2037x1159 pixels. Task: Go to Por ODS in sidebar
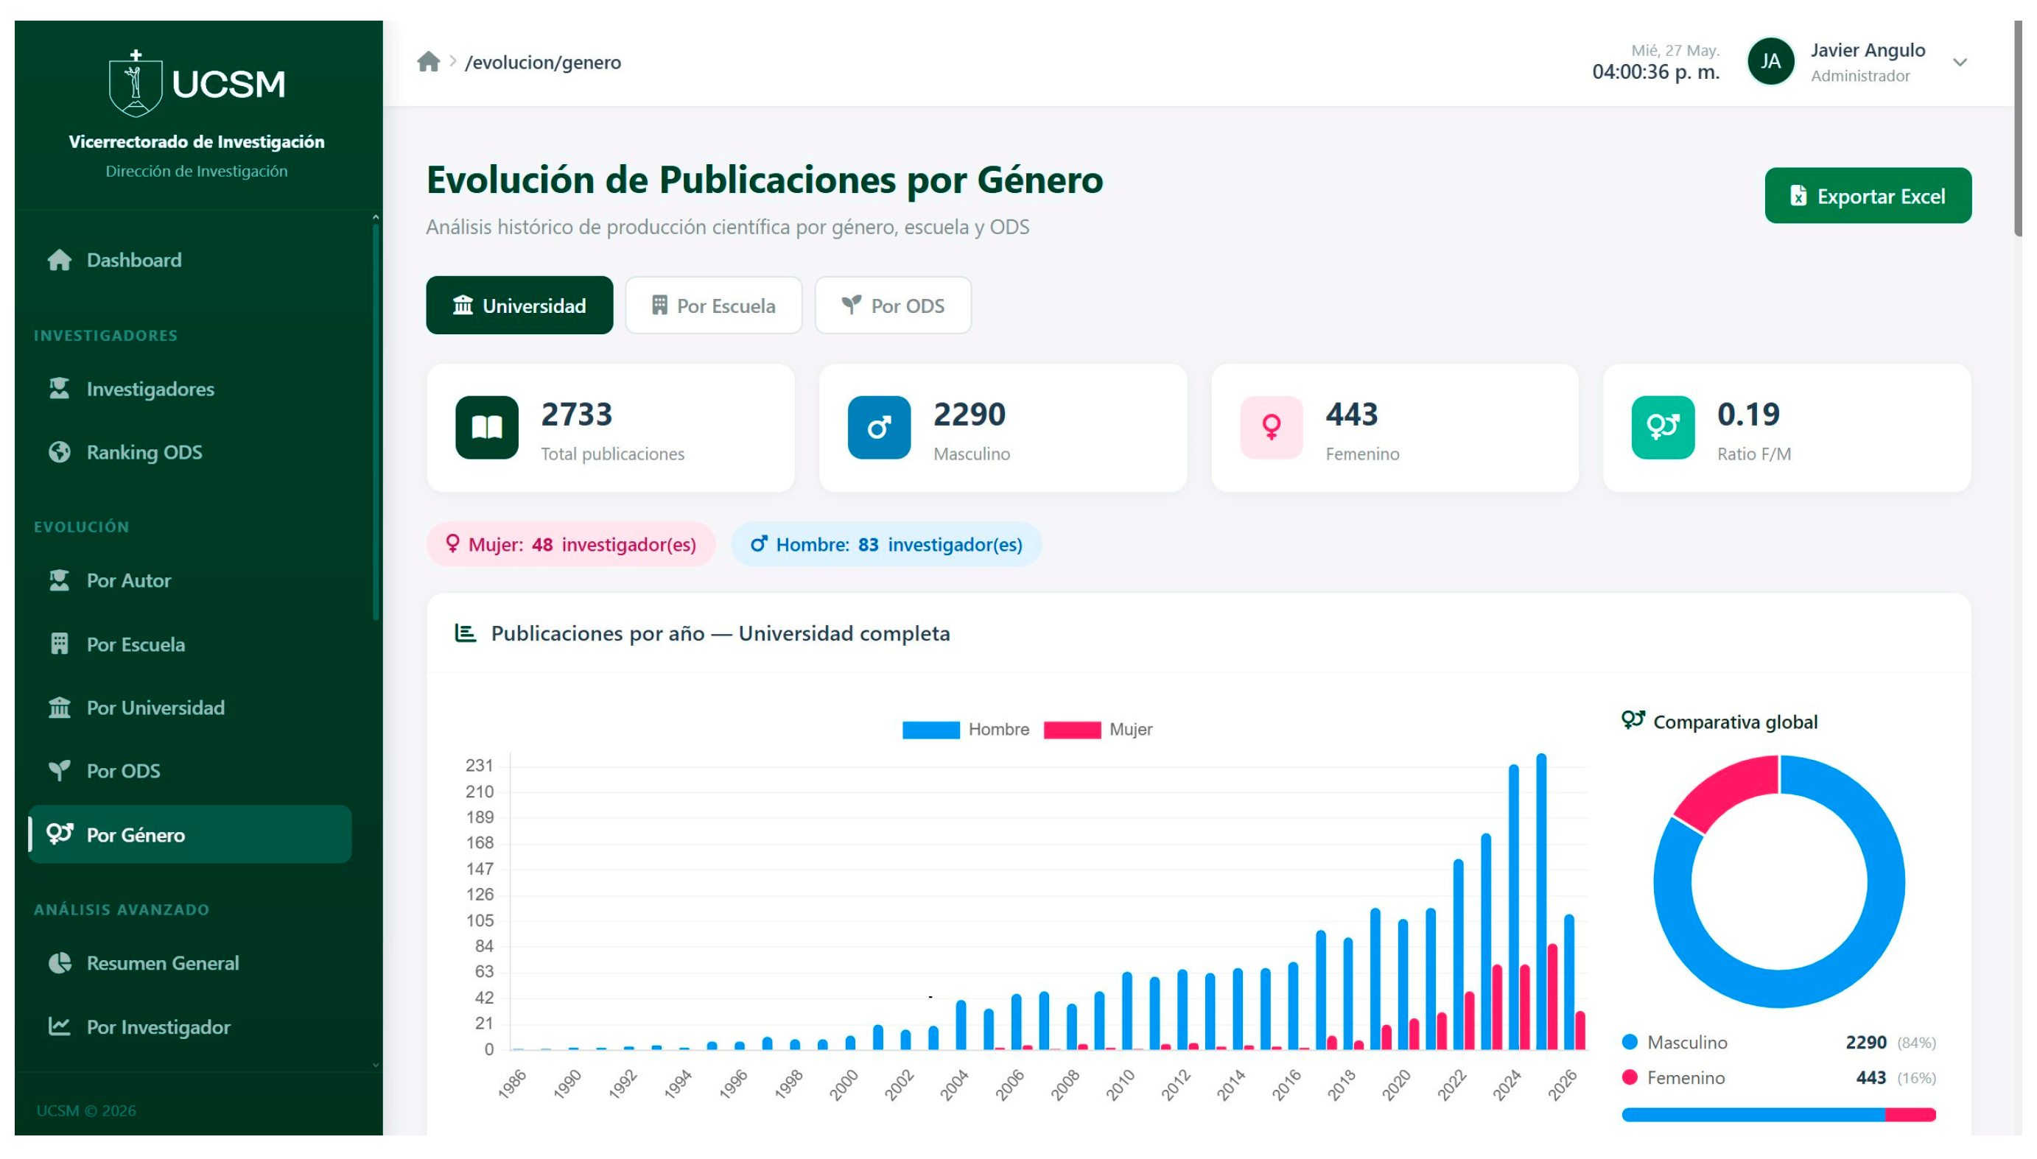189,770
